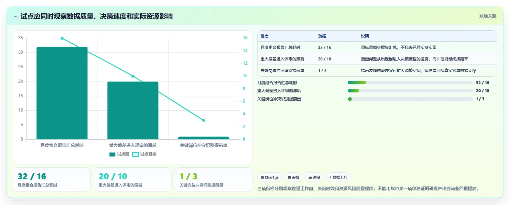Click the icon in Chart.js tag
Image resolution: width=510 pixels, height=205 pixels.
pyautogui.click(x=262, y=178)
